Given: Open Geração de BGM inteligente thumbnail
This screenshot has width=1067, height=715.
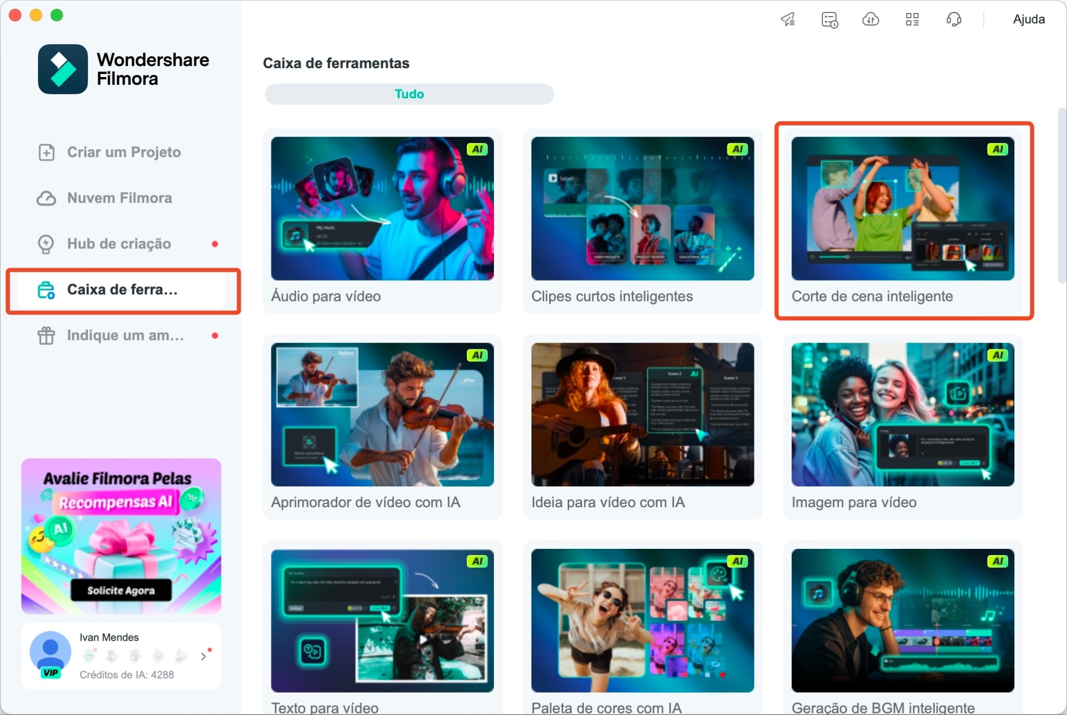Looking at the screenshot, I should 903,621.
